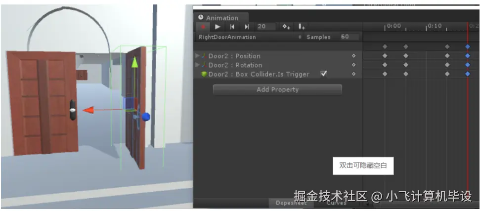480x211 pixels.
Task: Click the Box Collider green cube icon
Action: (x=204, y=74)
